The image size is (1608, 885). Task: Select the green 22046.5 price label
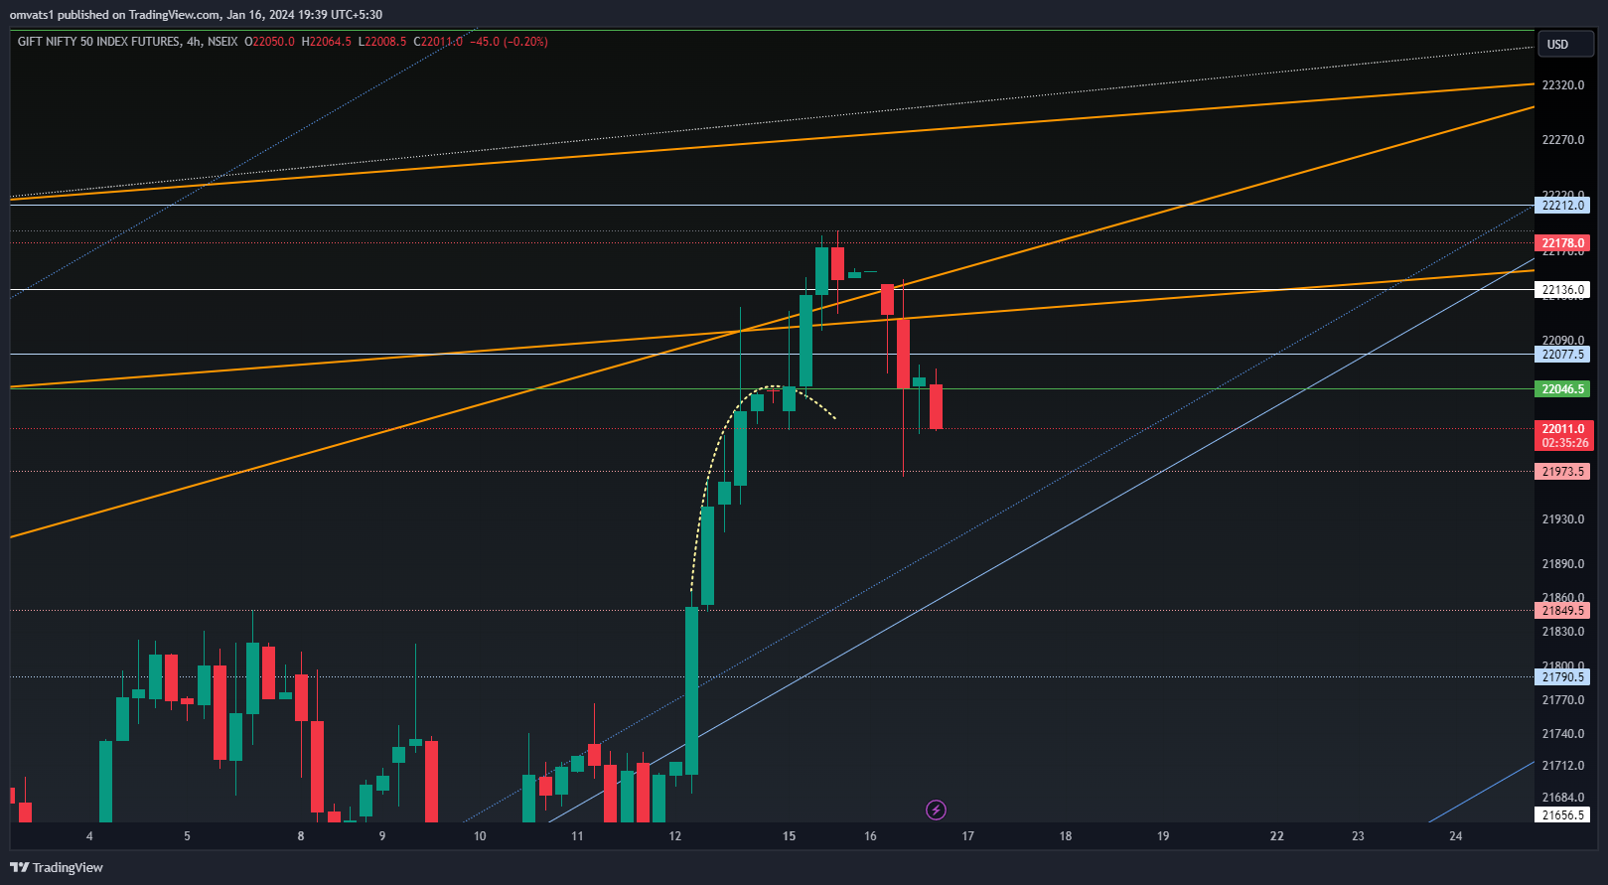1562,389
